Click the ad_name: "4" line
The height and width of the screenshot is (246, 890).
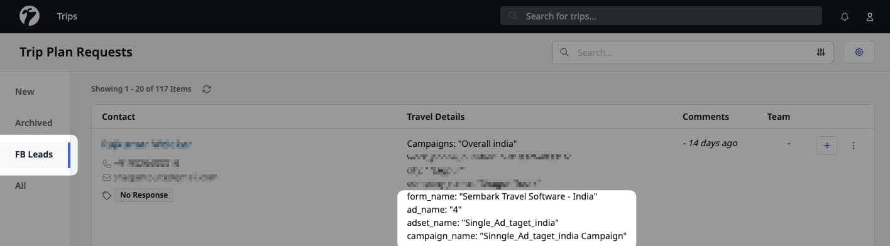tap(434, 210)
